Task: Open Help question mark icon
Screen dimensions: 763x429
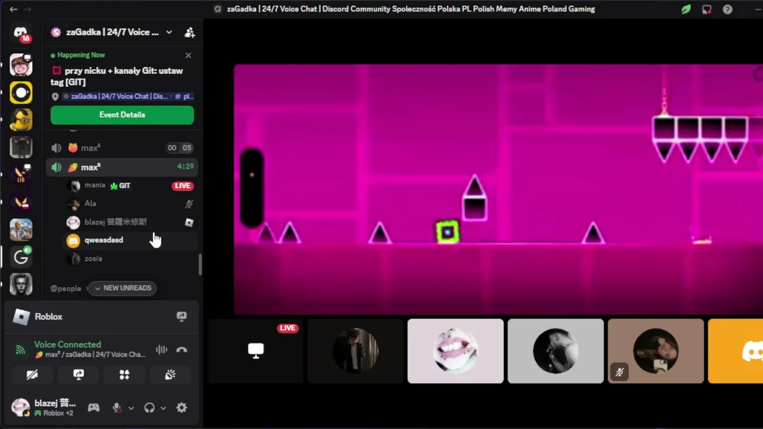Action: click(727, 10)
